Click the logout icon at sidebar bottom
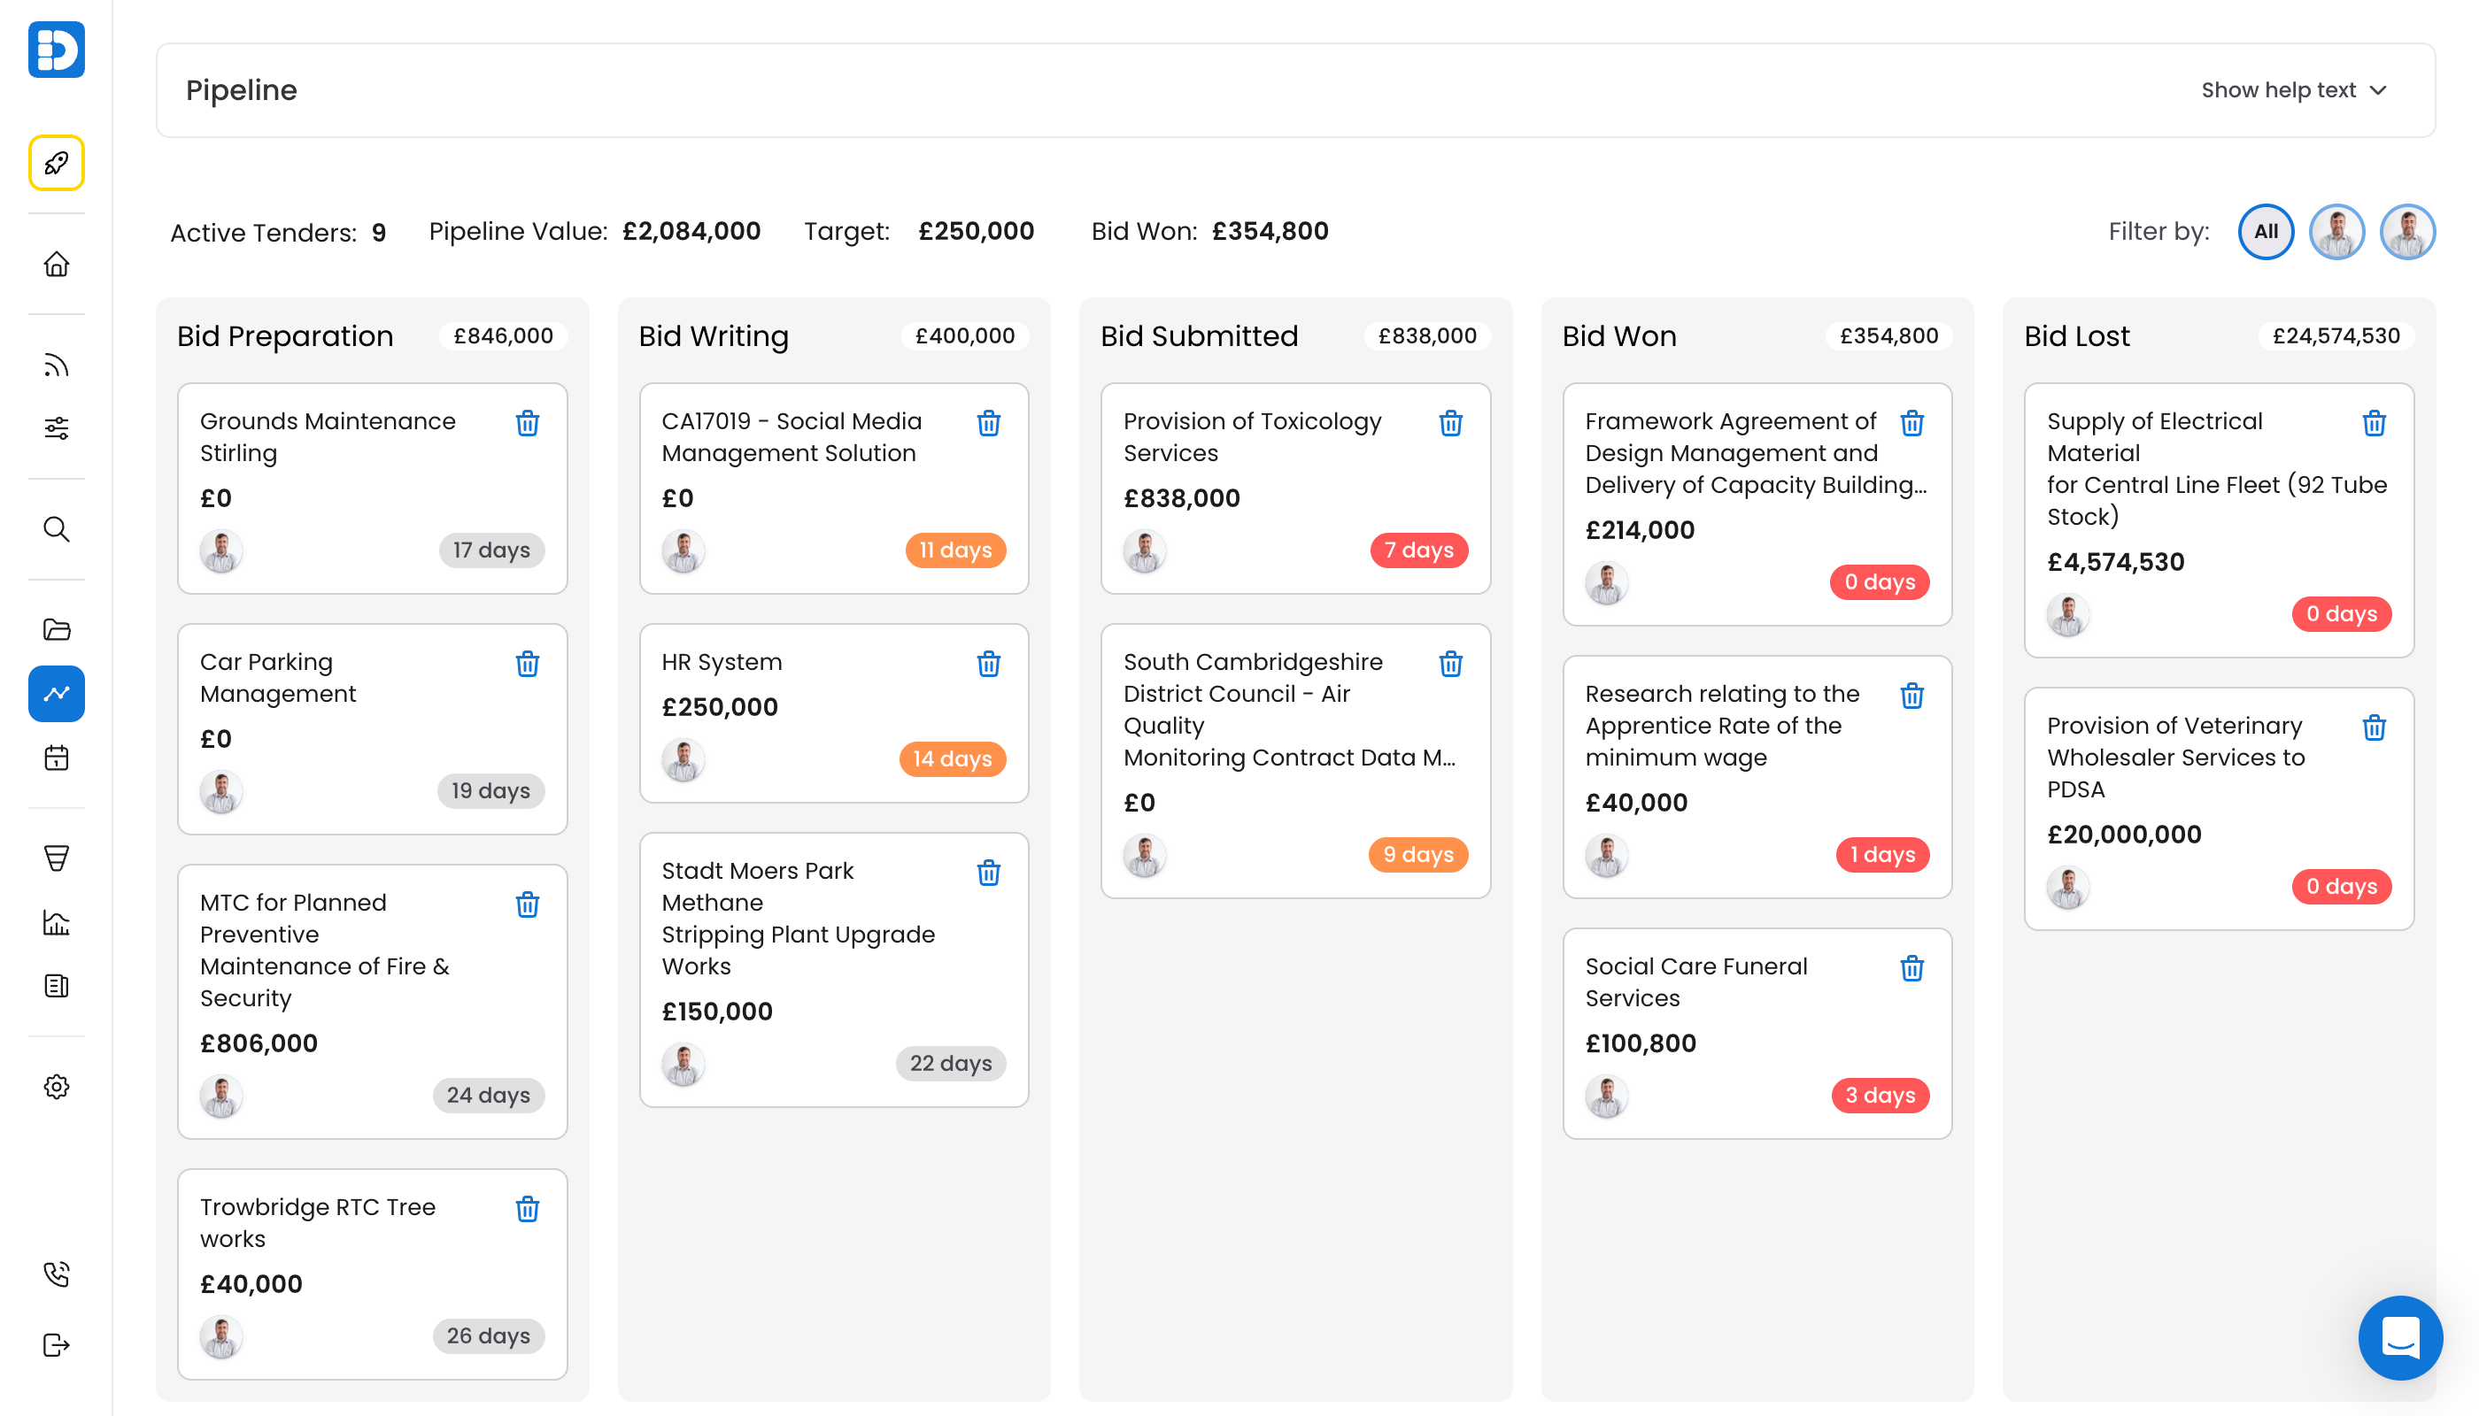This screenshot has height=1416, width=2479. [56, 1345]
